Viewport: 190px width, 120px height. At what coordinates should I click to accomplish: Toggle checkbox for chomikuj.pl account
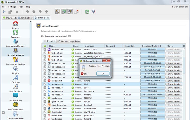point(45,112)
